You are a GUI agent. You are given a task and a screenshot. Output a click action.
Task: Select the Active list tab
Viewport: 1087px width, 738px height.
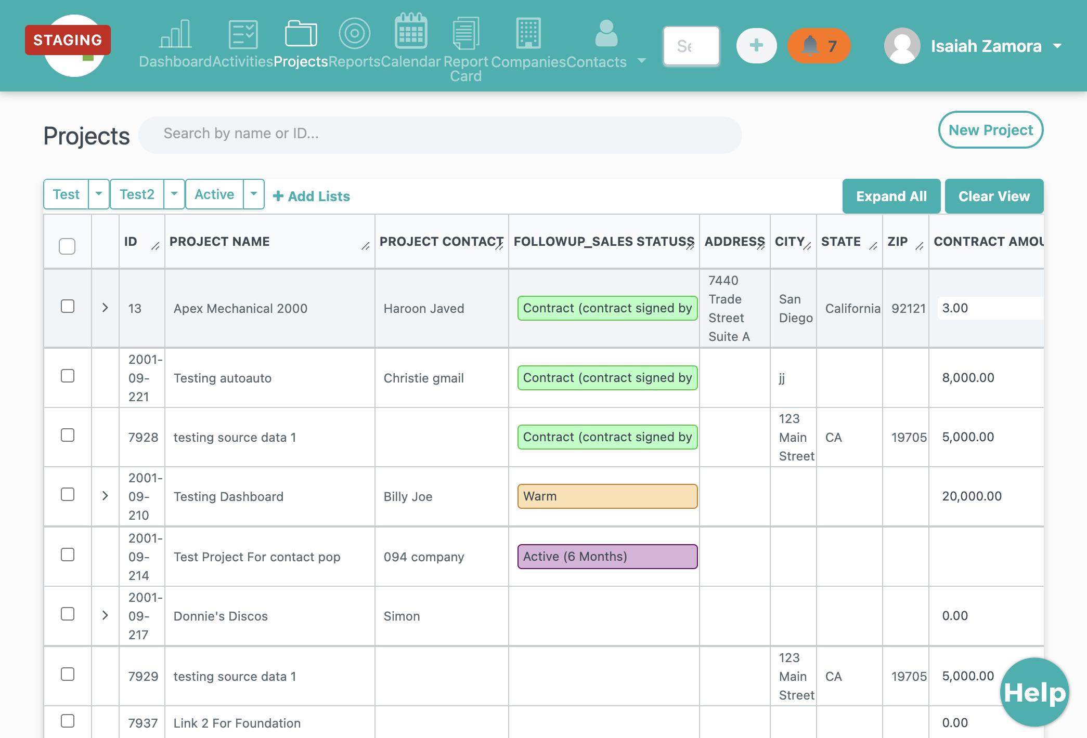tap(214, 194)
